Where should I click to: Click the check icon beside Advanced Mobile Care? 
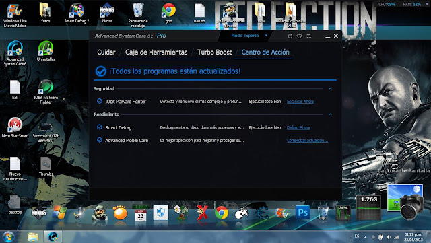pos(100,140)
